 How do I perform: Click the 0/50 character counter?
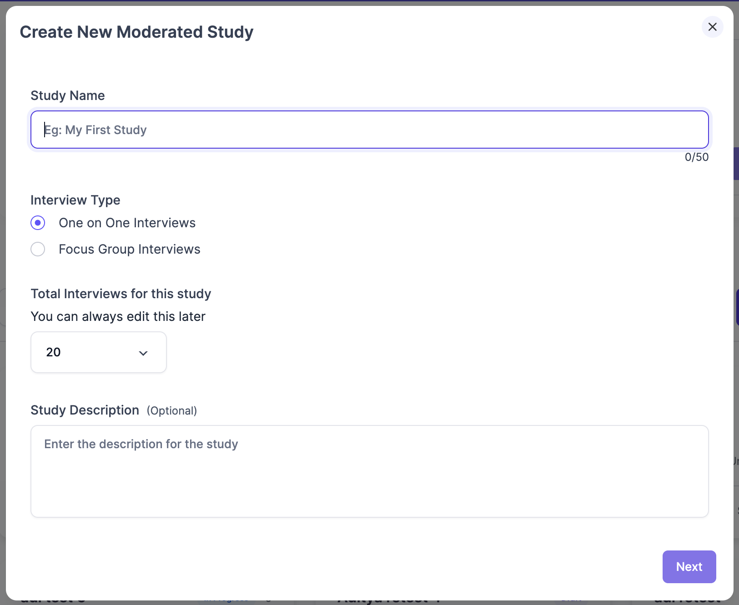696,157
